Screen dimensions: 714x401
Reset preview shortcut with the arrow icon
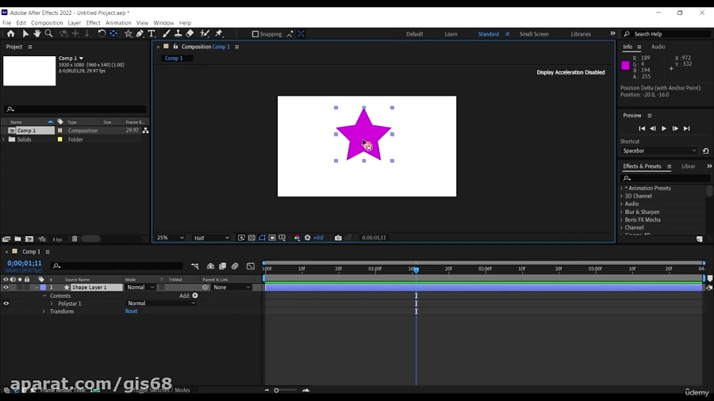click(x=706, y=151)
